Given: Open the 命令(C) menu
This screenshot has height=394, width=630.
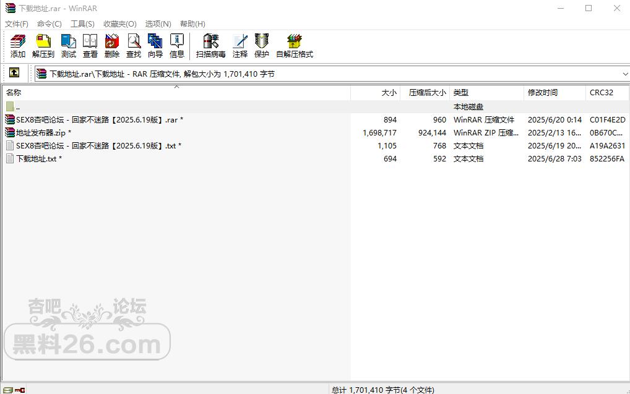Looking at the screenshot, I should (x=50, y=24).
